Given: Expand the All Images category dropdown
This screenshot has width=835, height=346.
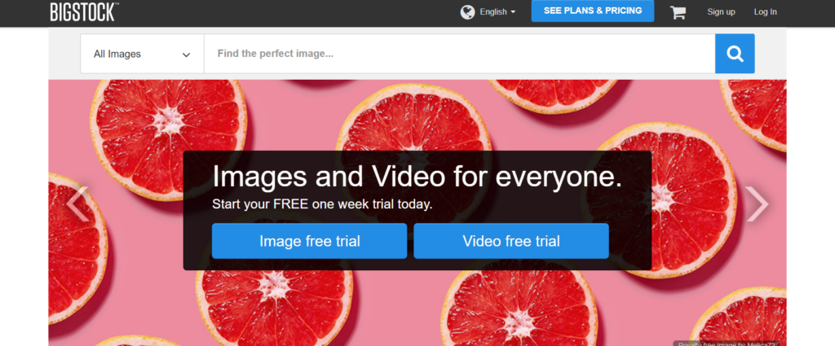Looking at the screenshot, I should 142,54.
